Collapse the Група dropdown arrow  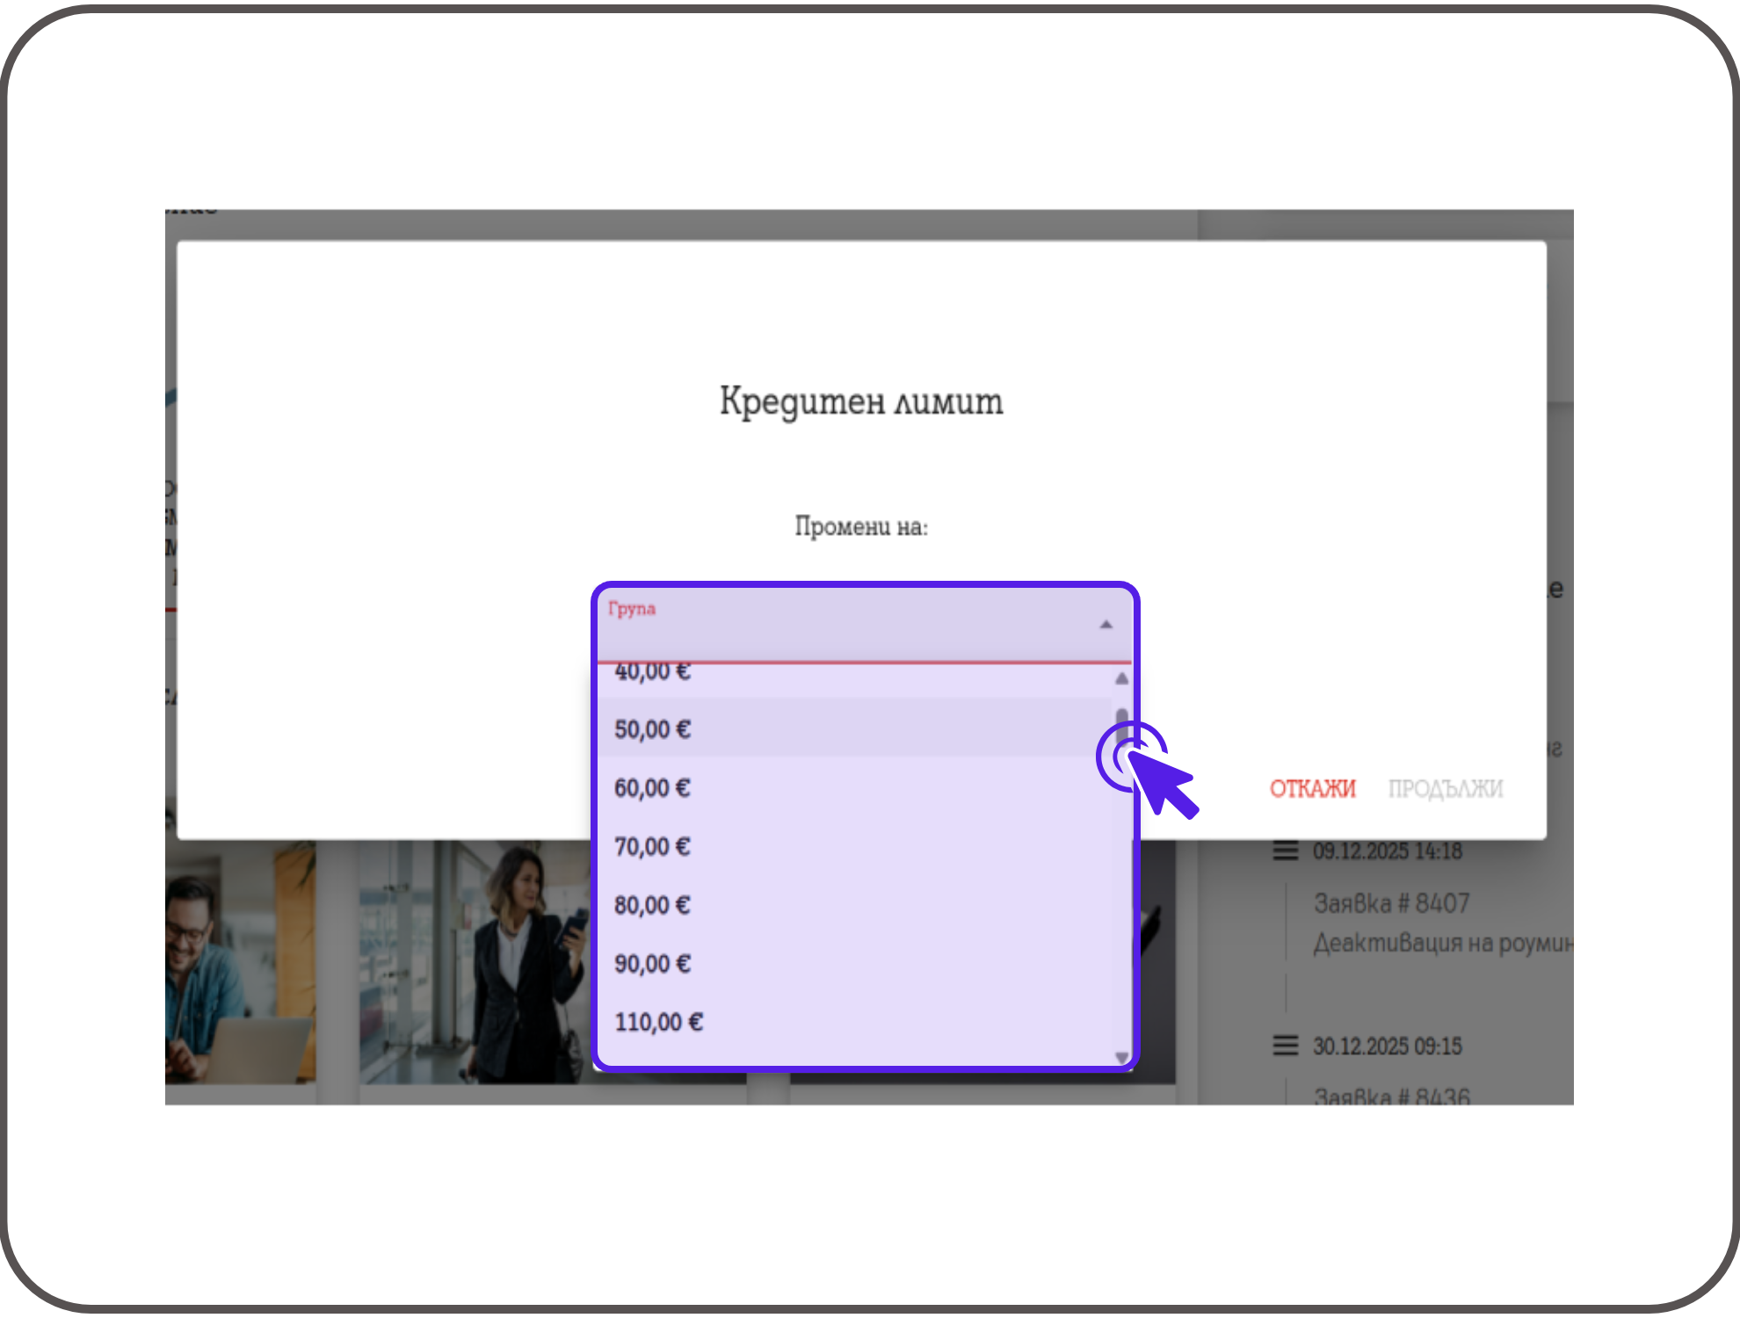(x=1106, y=625)
